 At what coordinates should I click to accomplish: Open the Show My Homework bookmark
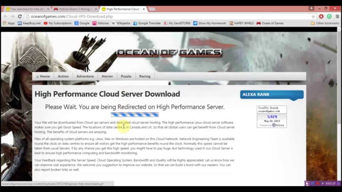(210, 23)
